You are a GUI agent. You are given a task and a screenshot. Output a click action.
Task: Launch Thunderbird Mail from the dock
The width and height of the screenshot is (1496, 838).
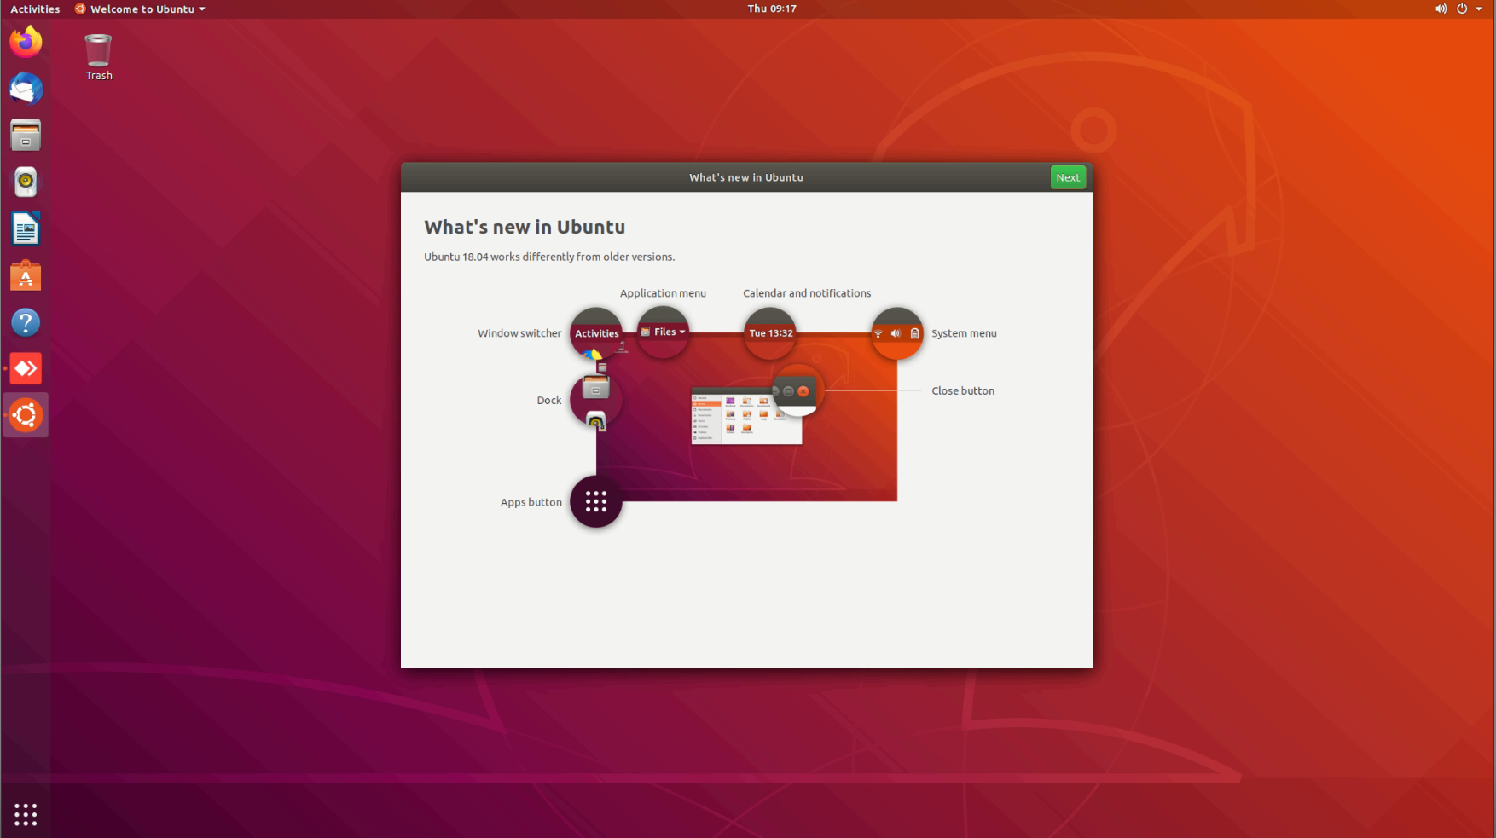pyautogui.click(x=26, y=89)
